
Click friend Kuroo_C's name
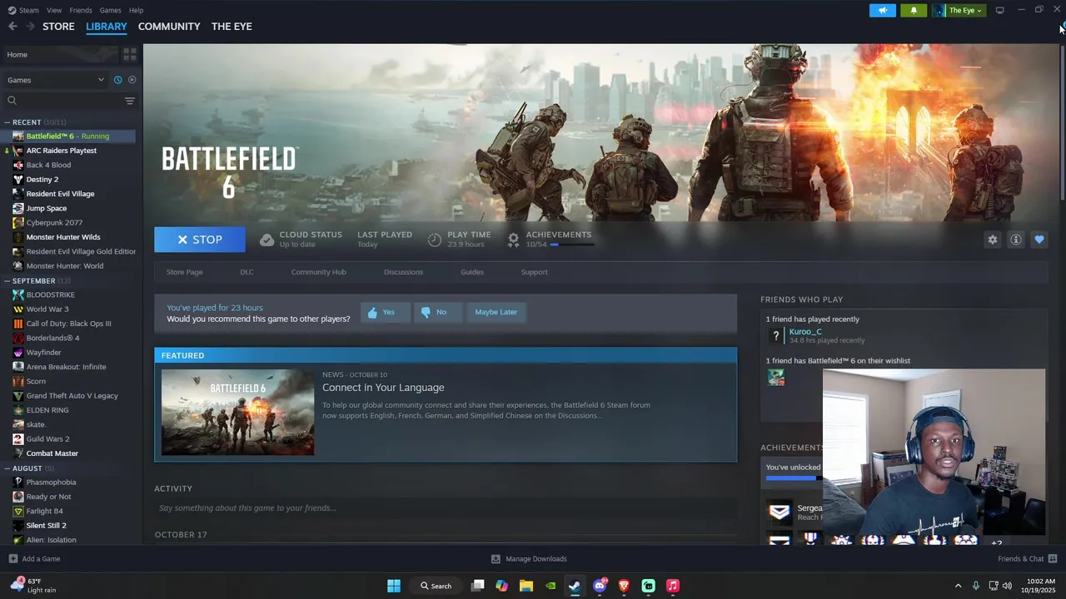click(805, 332)
